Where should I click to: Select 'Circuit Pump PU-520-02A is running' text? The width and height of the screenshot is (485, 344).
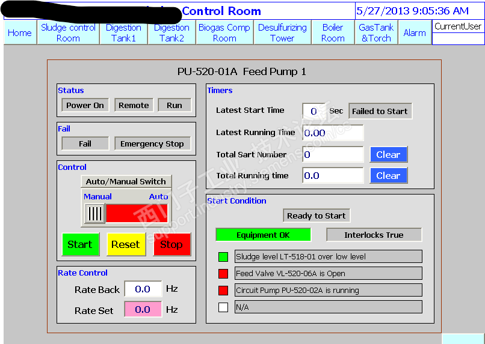pos(297,291)
